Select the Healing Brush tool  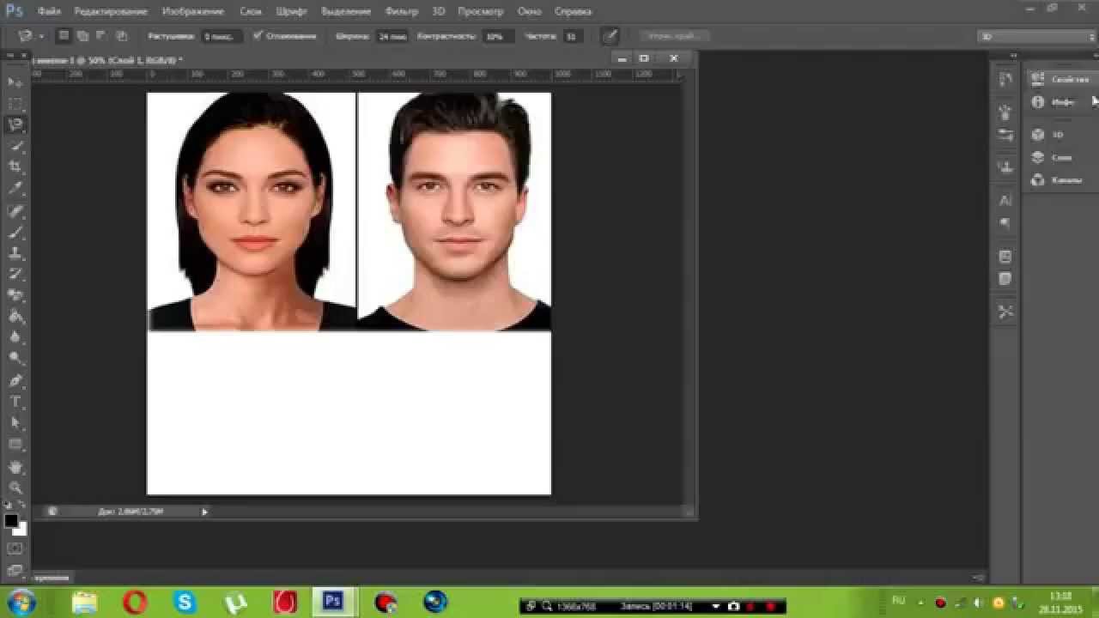tap(15, 211)
